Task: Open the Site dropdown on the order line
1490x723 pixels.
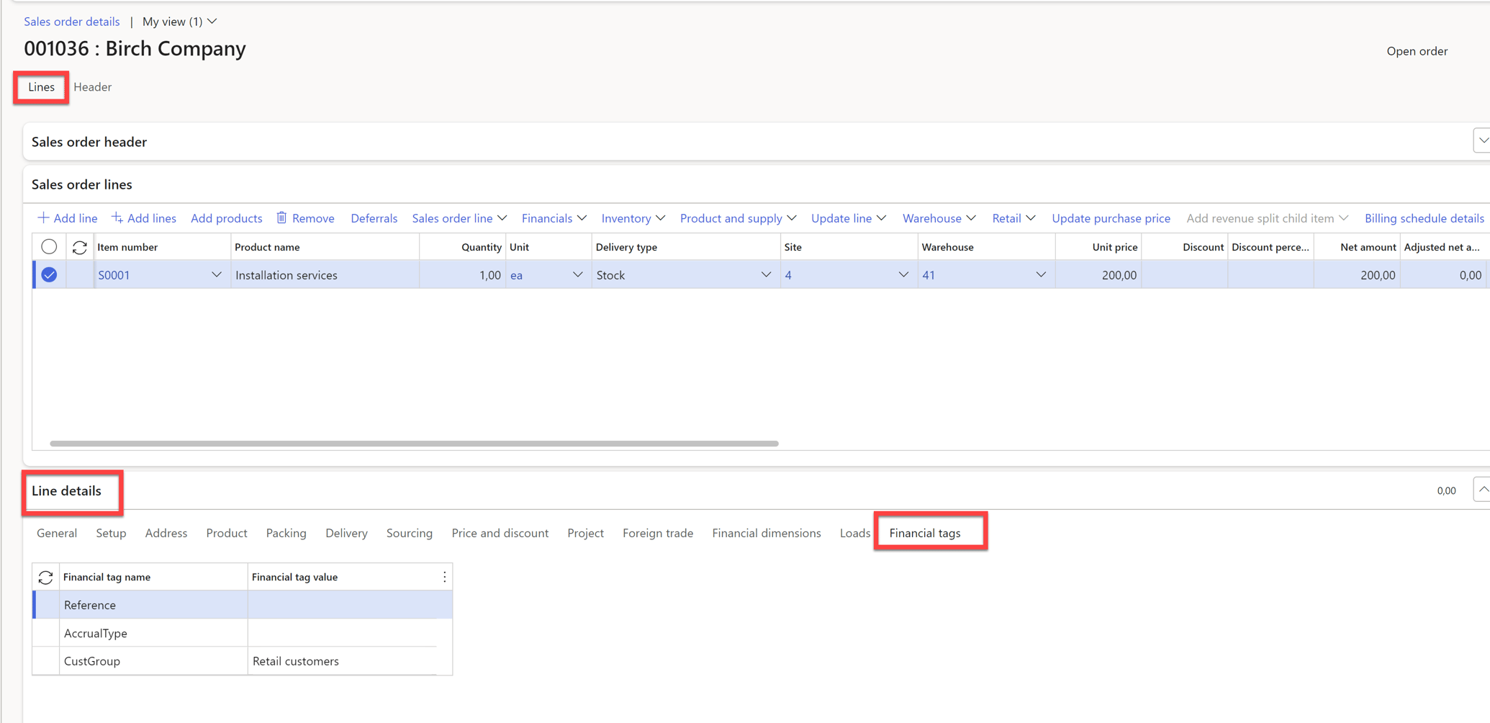Action: [x=903, y=274]
